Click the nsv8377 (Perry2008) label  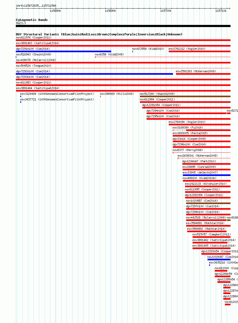[x=188, y=150]
